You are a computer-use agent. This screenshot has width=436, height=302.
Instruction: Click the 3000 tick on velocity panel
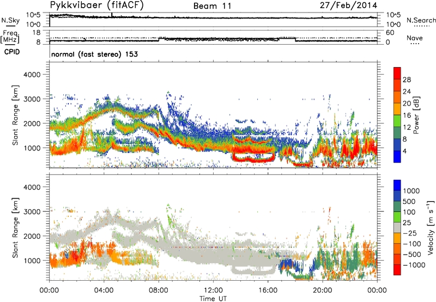(32, 212)
